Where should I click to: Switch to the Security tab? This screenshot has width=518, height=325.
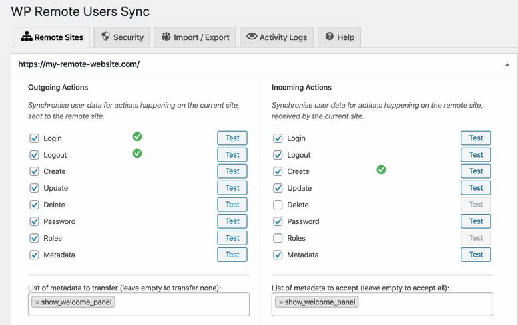[x=122, y=37]
